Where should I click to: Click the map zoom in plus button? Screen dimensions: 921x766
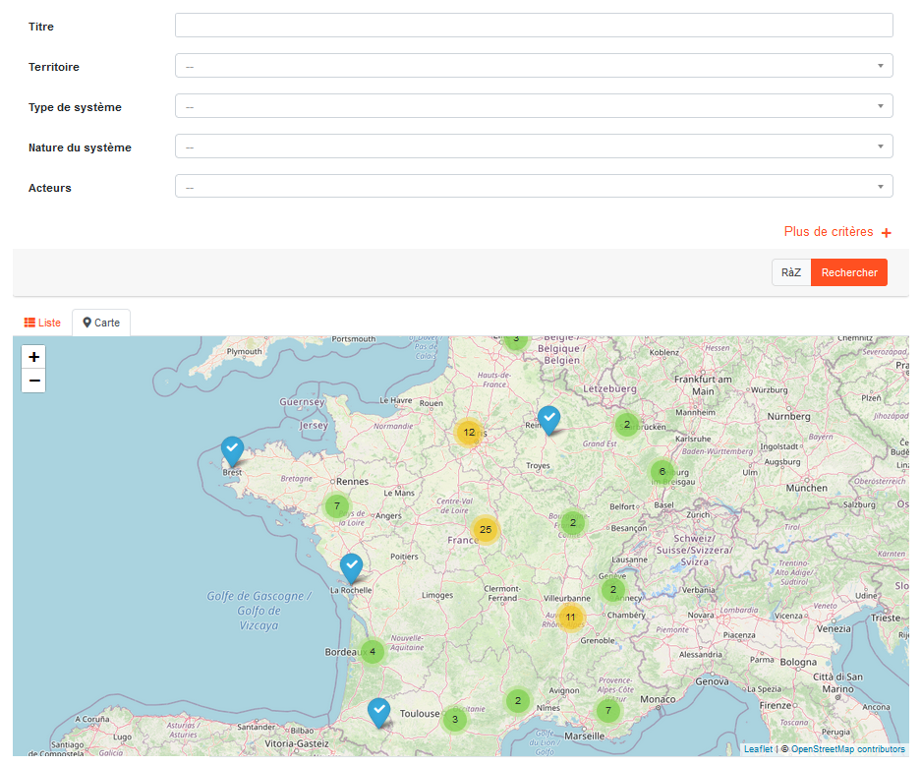coord(33,357)
